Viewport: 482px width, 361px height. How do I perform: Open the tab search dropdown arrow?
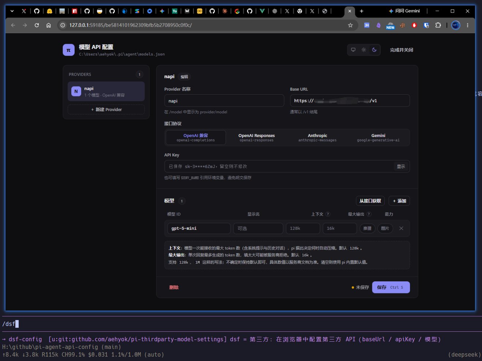point(12,11)
